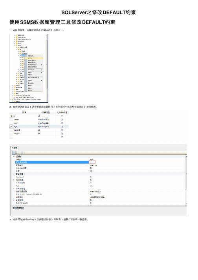The width and height of the screenshot is (198, 280).
Task: Click the 数据类型 nvarchar property value
Action: (x=93, y=165)
